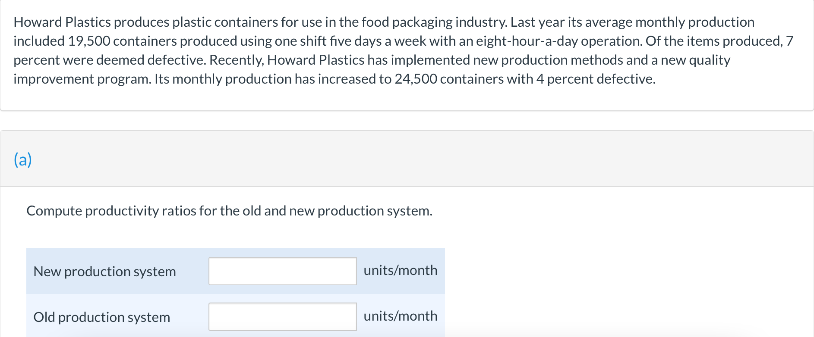Viewport: 814px width, 337px height.
Task: Select the gray header bar containing (a)
Action: 407,159
